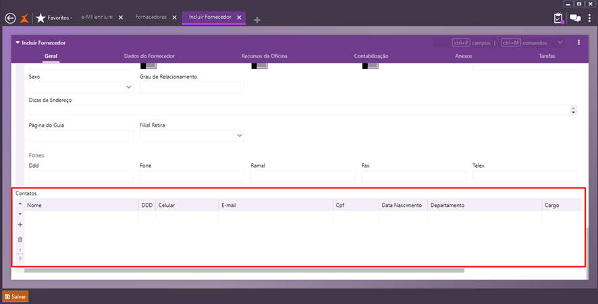
Task: Click the ctrl+M comandos shortcut
Action: pos(524,42)
